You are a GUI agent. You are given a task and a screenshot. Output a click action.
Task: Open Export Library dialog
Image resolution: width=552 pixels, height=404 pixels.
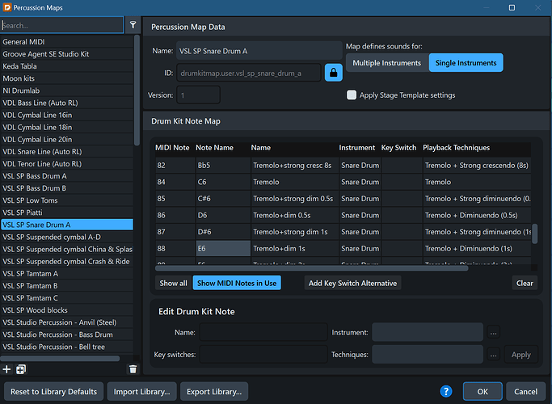[214, 391]
